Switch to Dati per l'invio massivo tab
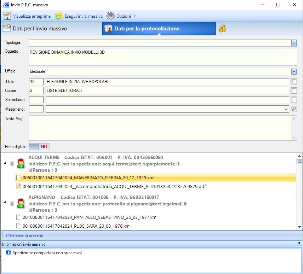 pyautogui.click(x=35, y=29)
